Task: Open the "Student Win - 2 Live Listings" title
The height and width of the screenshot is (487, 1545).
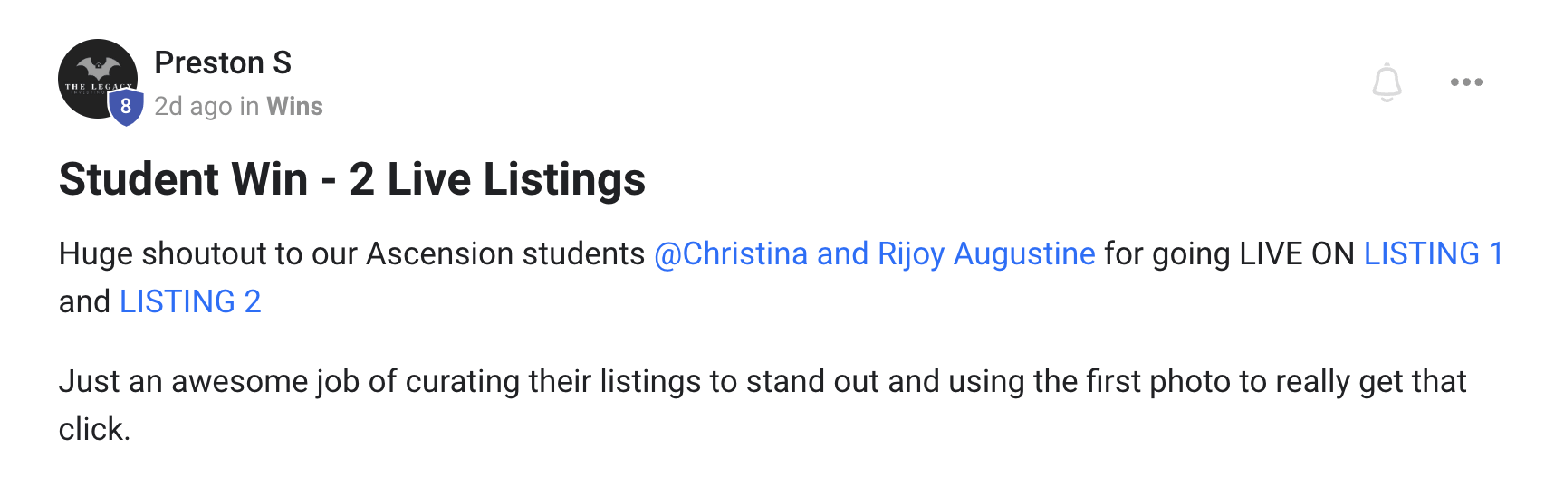Action: click(351, 179)
